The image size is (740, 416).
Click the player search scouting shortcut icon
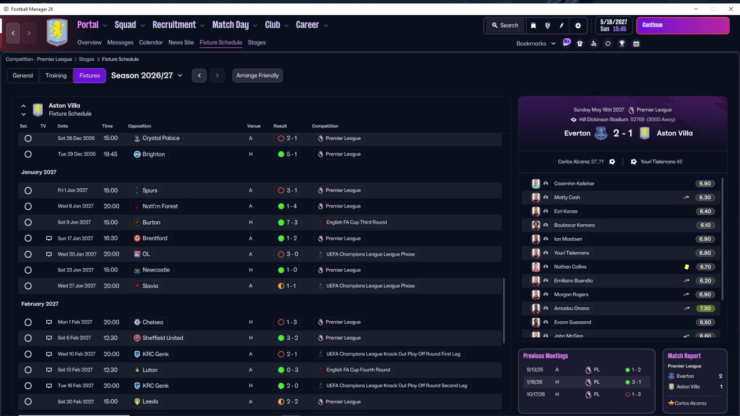tap(594, 43)
